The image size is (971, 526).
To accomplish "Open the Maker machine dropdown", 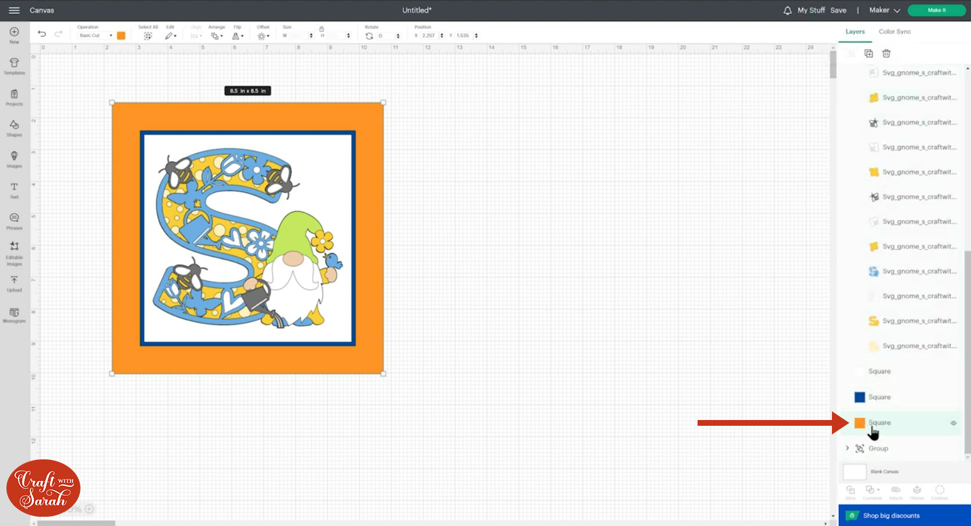I will (885, 10).
